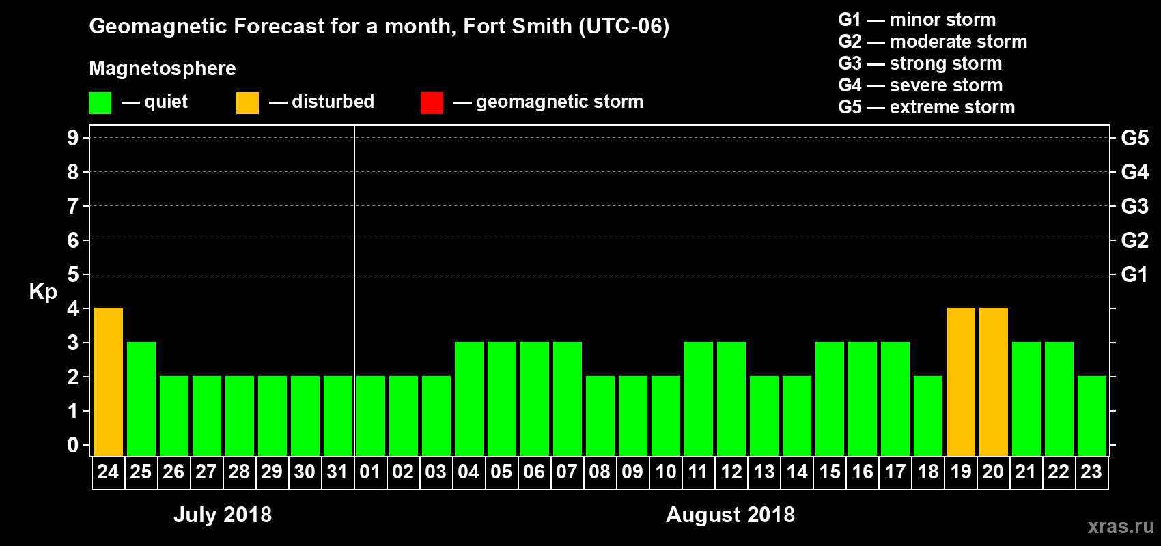Screen dimensions: 1161x546
Task: Select the green bar for July 25
Action: tap(141, 399)
